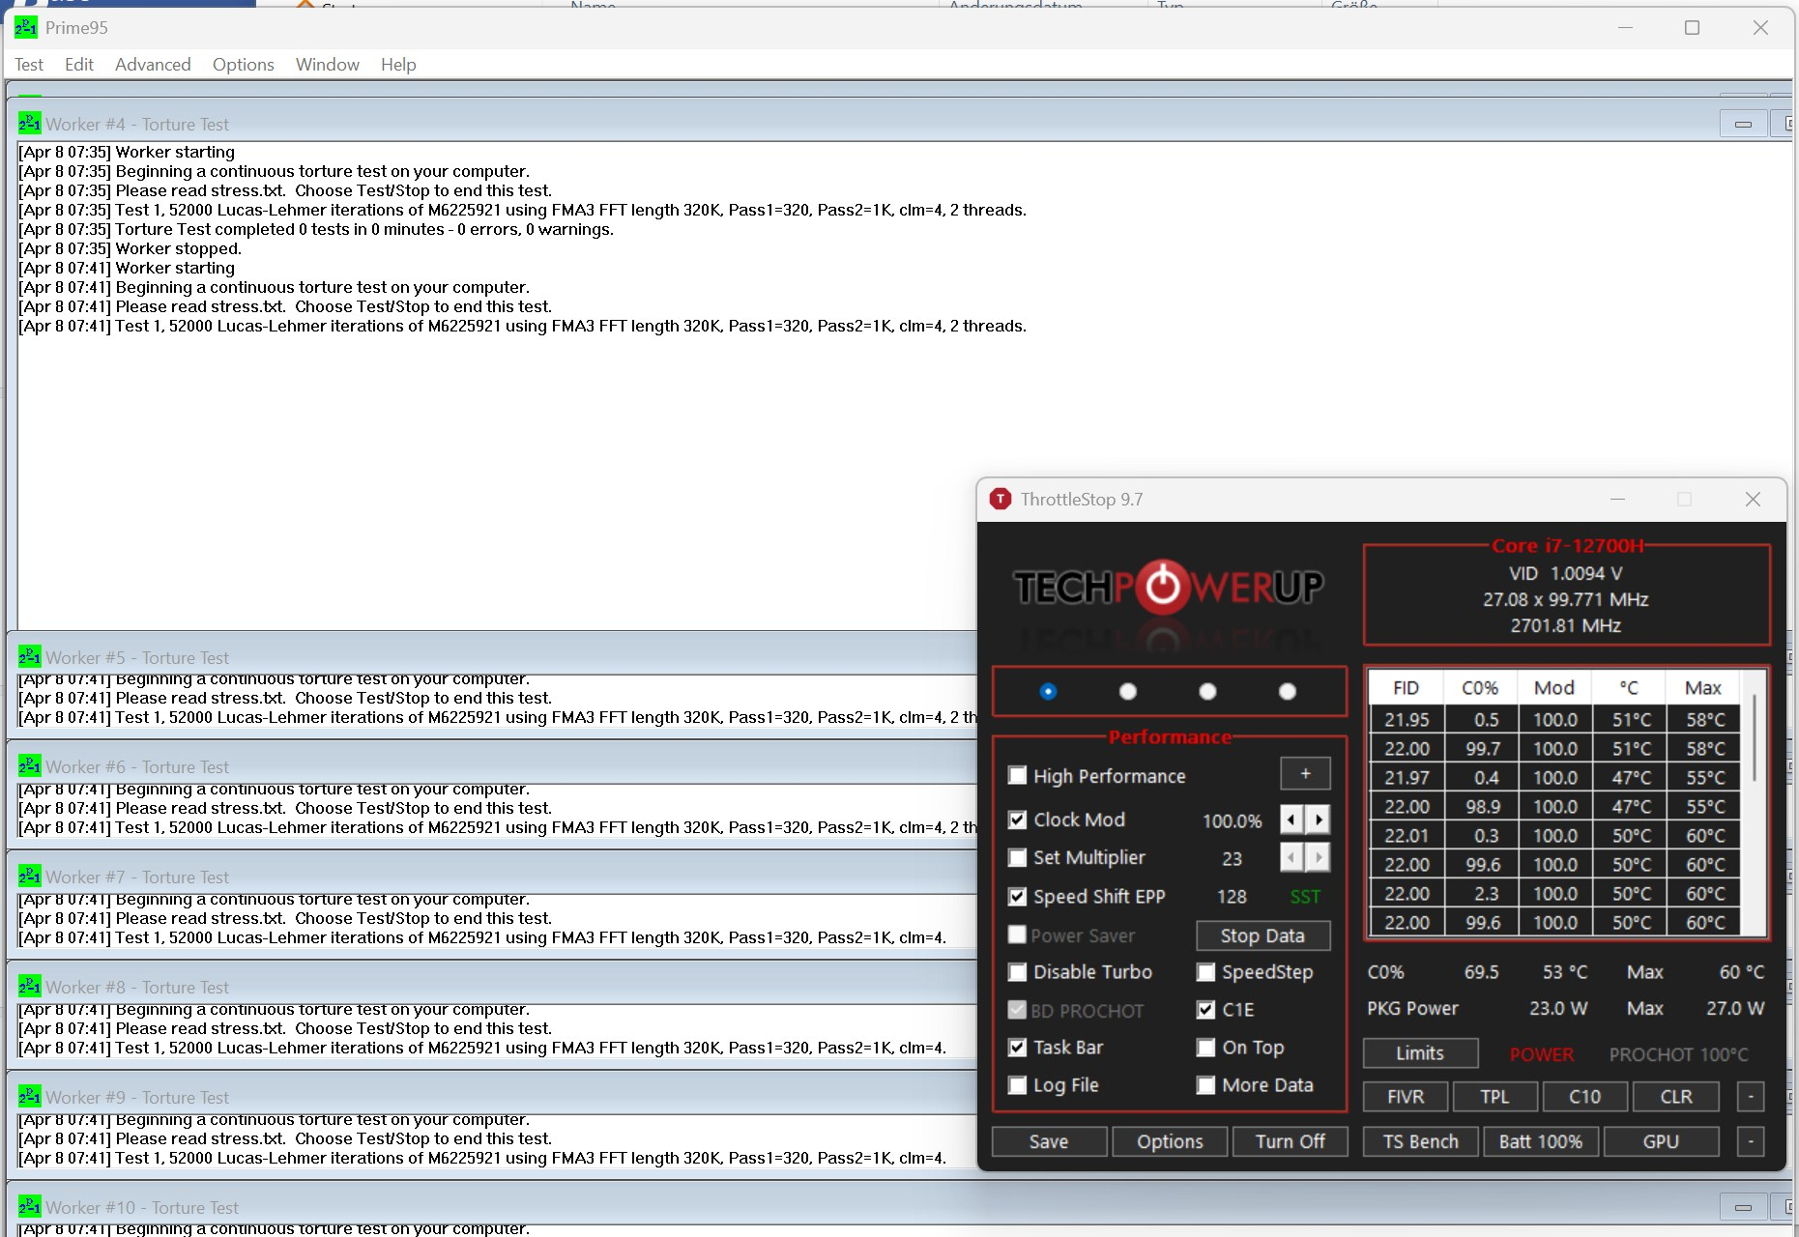The image size is (1799, 1237).
Task: Enable the Disable Turbo checkbox
Action: click(x=1017, y=971)
